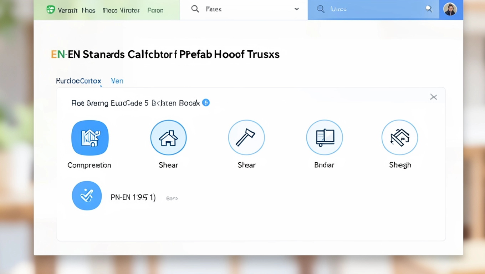This screenshot has height=274, width=485.
Task: Click the magnifier icon in the Fares field
Action: click(x=195, y=9)
